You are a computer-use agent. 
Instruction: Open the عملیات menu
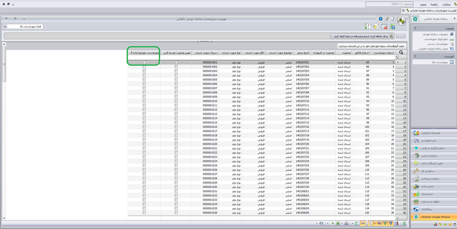[x=446, y=4]
